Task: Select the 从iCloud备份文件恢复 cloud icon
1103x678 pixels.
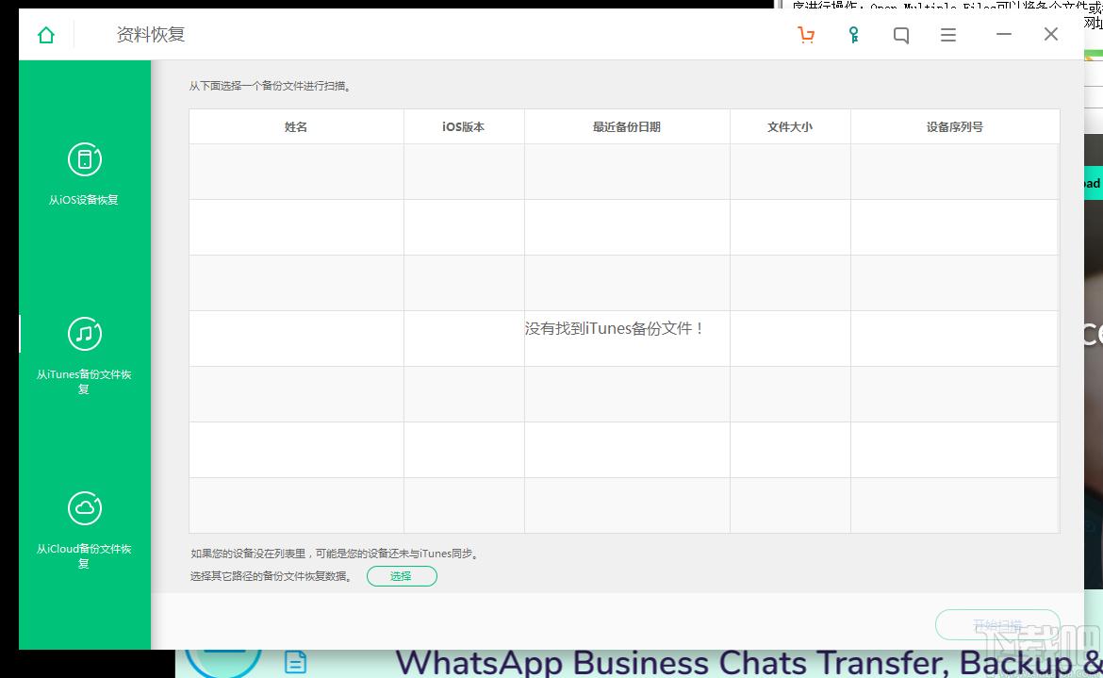Action: (85, 508)
